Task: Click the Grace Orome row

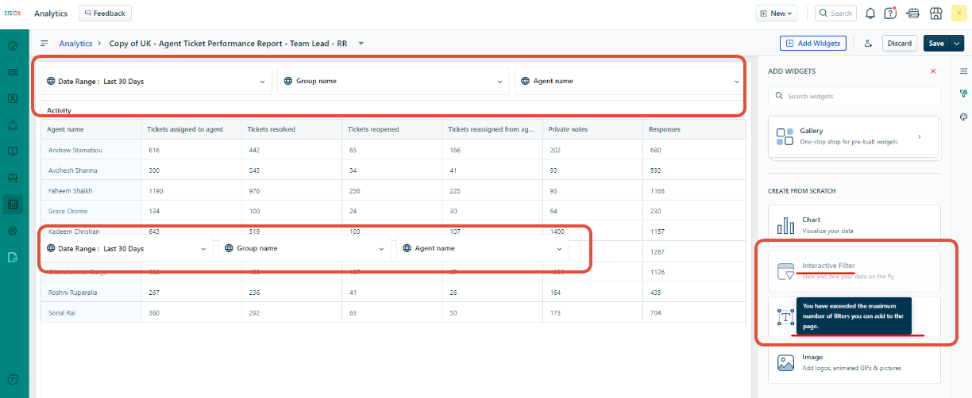Action: point(393,211)
